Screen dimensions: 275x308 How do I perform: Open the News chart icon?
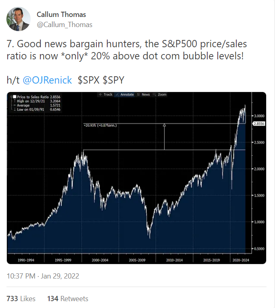139,94
